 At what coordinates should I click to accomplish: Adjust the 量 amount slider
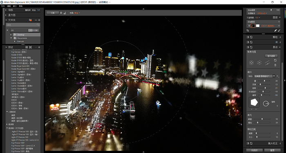pyautogui.click(x=264, y=81)
